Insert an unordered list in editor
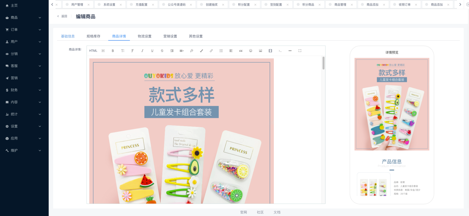 click(221, 51)
